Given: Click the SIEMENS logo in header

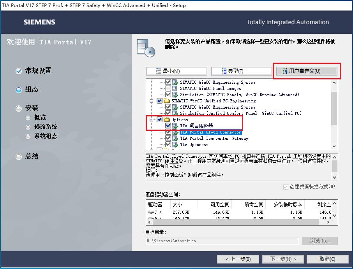Looking at the screenshot, I should [x=39, y=22].
